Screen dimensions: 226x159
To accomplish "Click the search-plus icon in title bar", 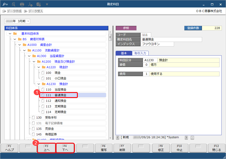I will [x=5, y=4].
